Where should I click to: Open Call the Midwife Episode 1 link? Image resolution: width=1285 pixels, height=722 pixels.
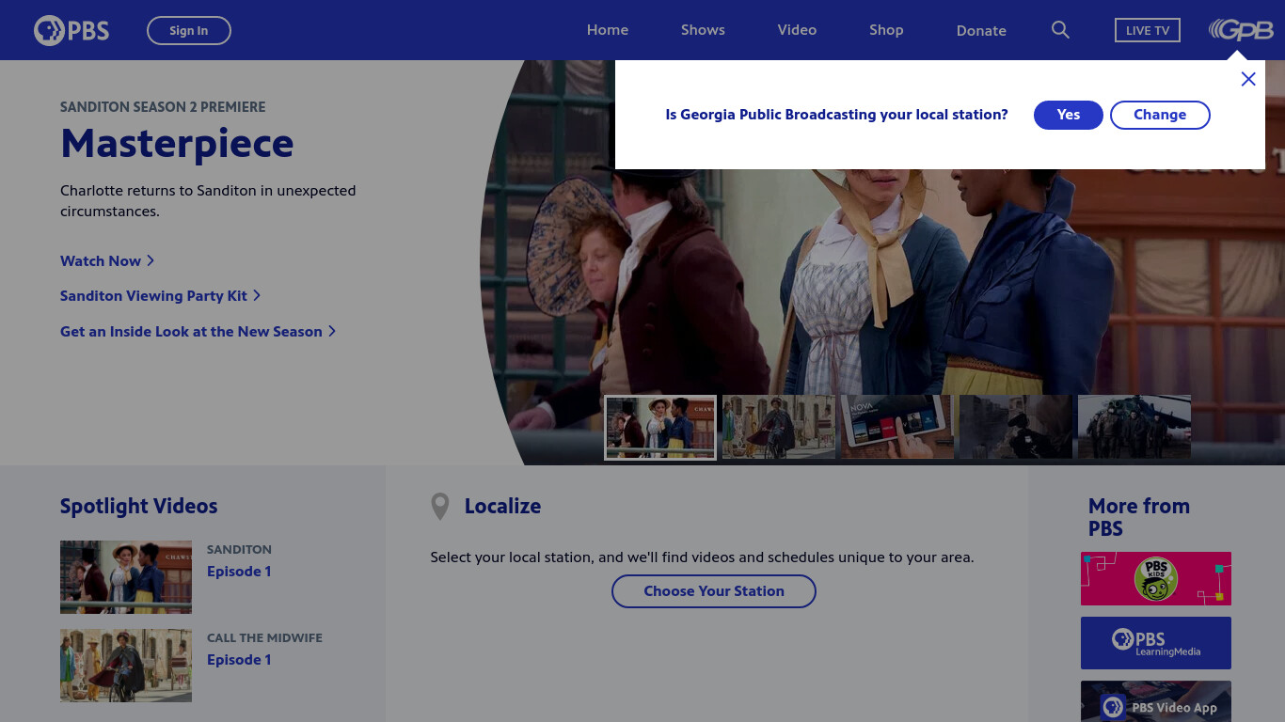tap(239, 660)
